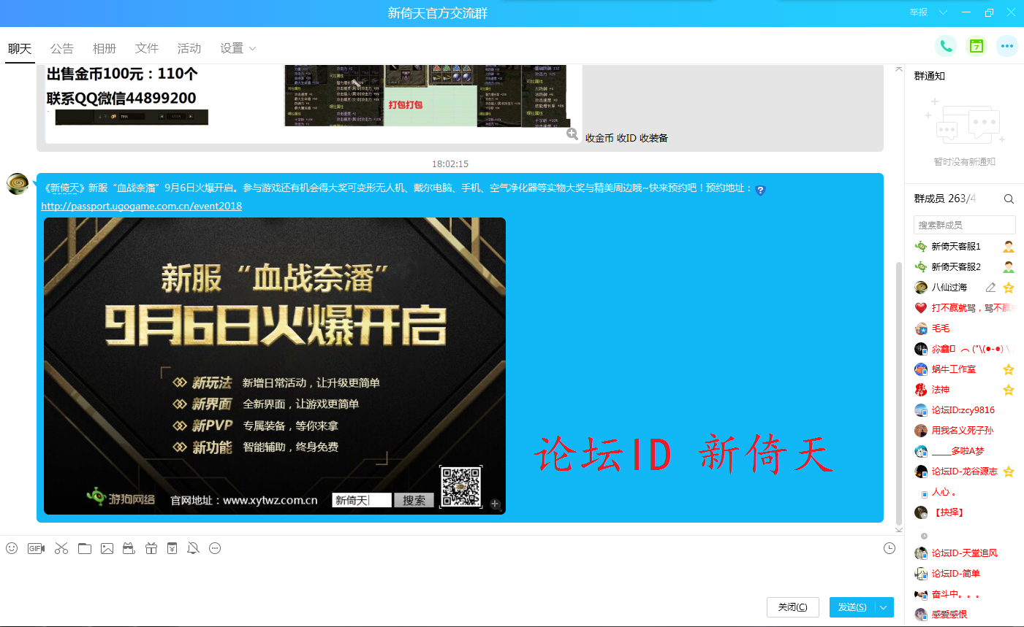Click the zoom icon on the gold-selling image
The height and width of the screenshot is (627, 1024).
click(x=572, y=134)
